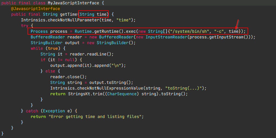This screenshot has height=138, width=276.
Task: Select the "\n" string literal
Action: tap(116, 65)
